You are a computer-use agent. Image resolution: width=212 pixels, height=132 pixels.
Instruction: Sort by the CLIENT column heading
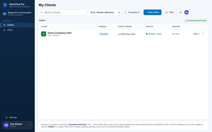44,27
